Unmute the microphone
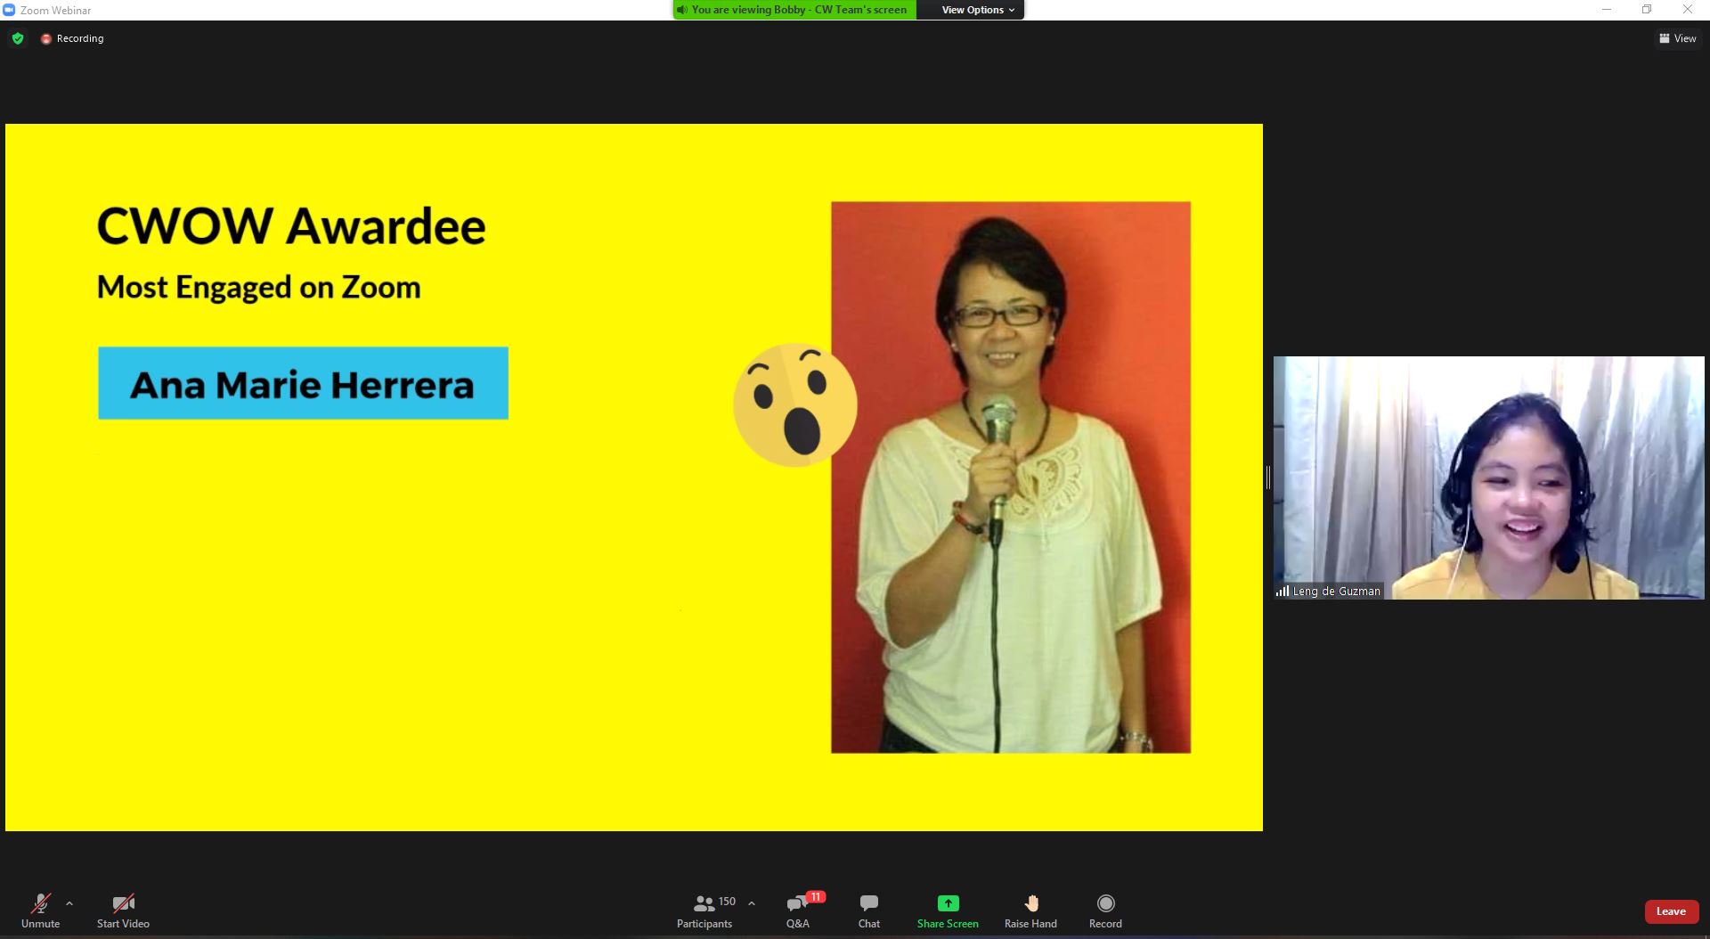This screenshot has width=1710, height=939. coord(40,910)
